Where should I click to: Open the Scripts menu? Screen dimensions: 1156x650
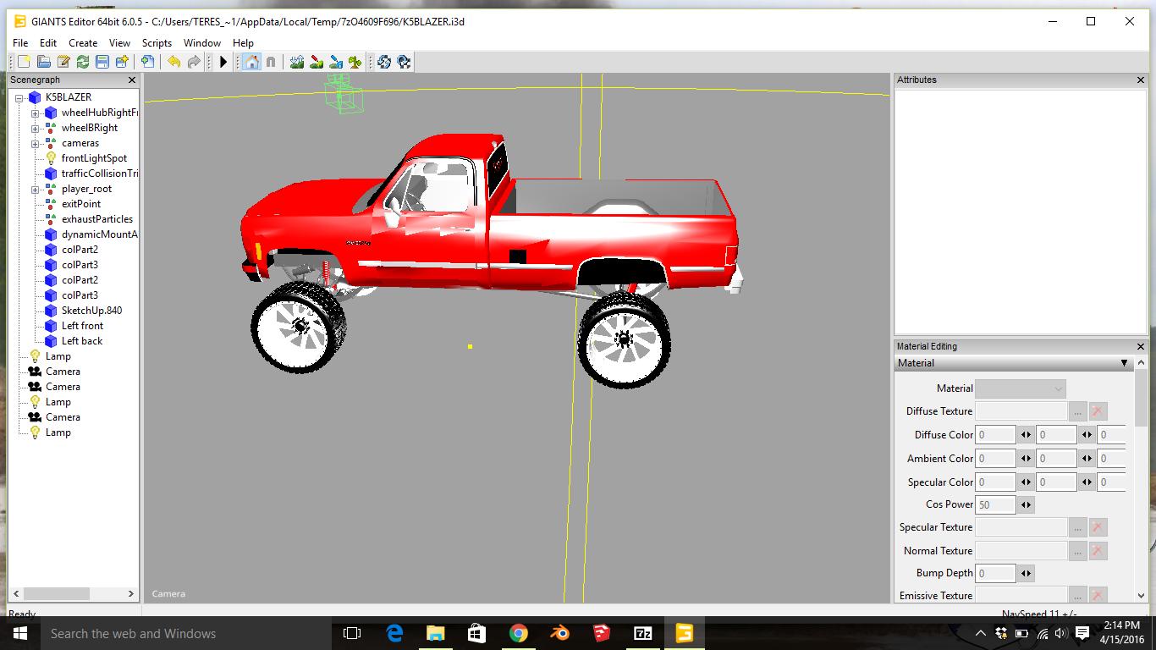point(157,42)
